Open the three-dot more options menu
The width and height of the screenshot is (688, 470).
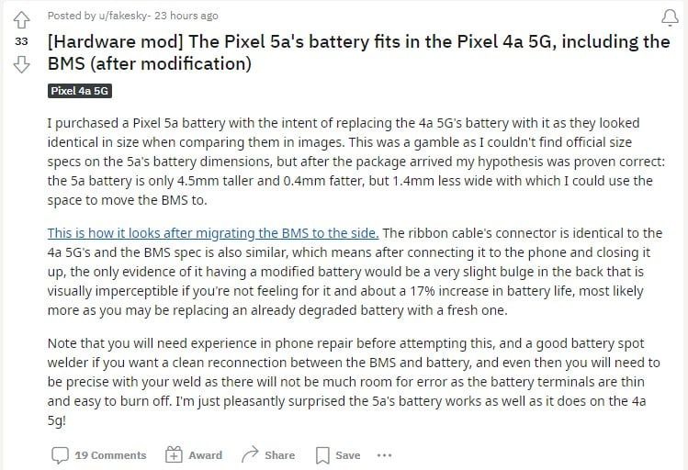(384, 455)
